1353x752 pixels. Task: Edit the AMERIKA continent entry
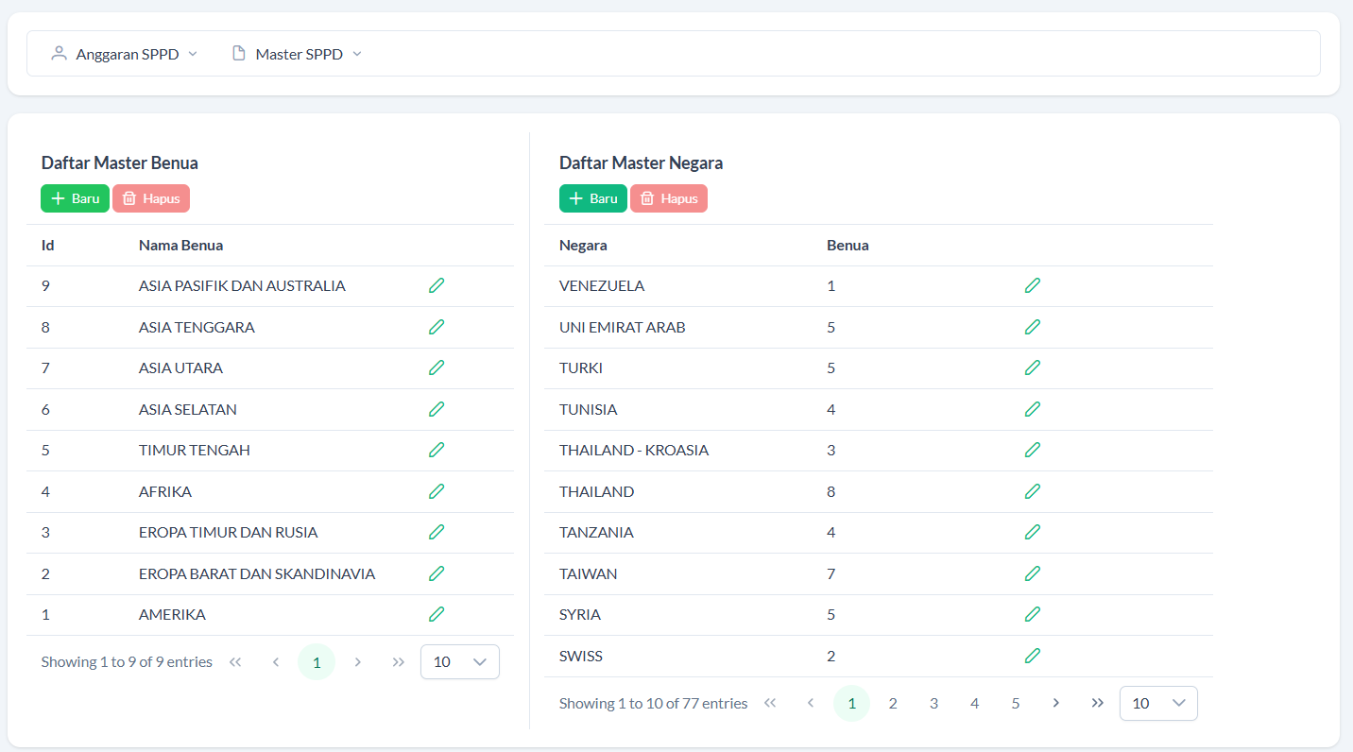(x=437, y=614)
